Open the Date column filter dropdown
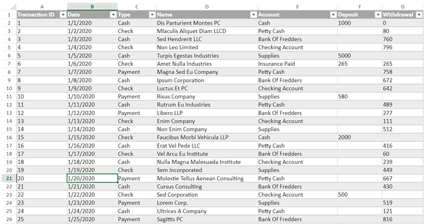The height and width of the screenshot is (224, 424). click(x=113, y=15)
